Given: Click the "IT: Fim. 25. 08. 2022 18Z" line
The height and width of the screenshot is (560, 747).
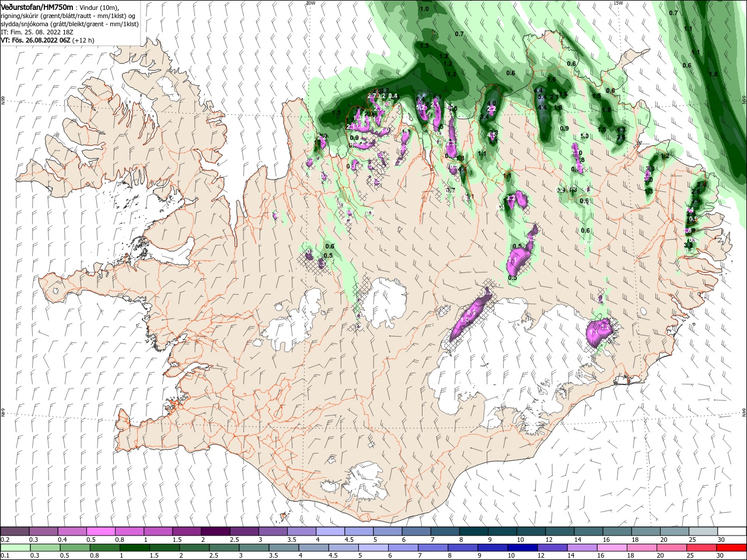Looking at the screenshot, I should click(37, 32).
